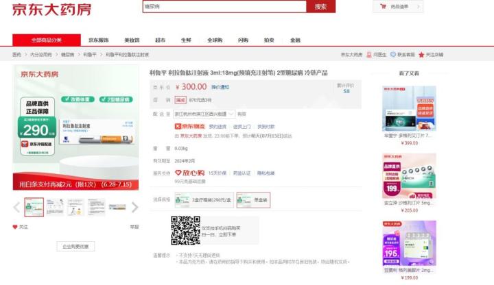Screen dimensions: 494x285
Task: Click the main product image
Action: 75,127
